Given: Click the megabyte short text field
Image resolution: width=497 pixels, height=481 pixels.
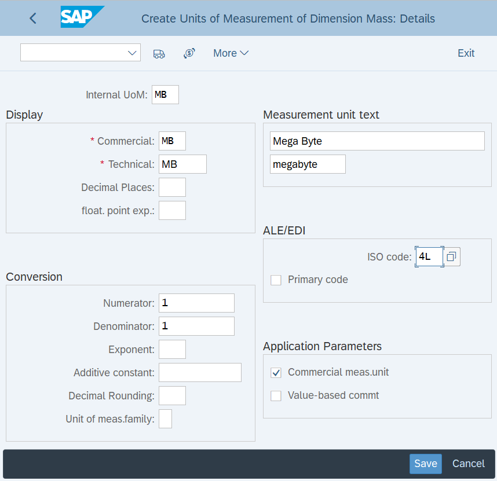Looking at the screenshot, I should (308, 164).
